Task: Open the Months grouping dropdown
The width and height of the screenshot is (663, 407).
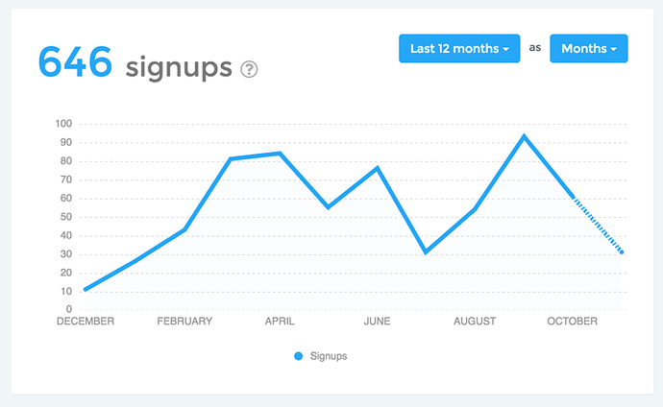Action: (589, 49)
